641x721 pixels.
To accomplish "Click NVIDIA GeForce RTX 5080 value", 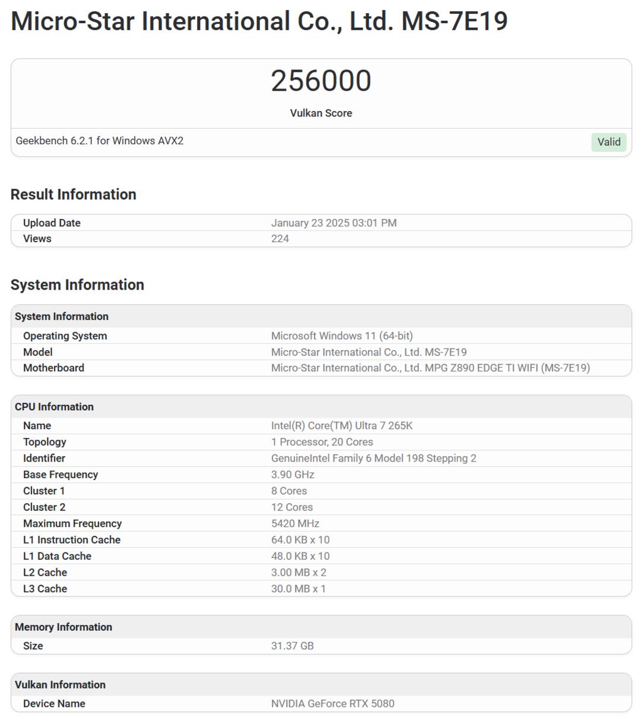I will point(332,703).
